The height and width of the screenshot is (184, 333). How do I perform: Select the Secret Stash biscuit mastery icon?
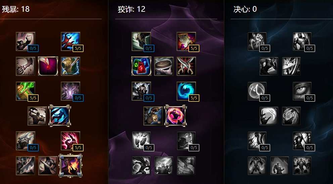click(x=164, y=66)
